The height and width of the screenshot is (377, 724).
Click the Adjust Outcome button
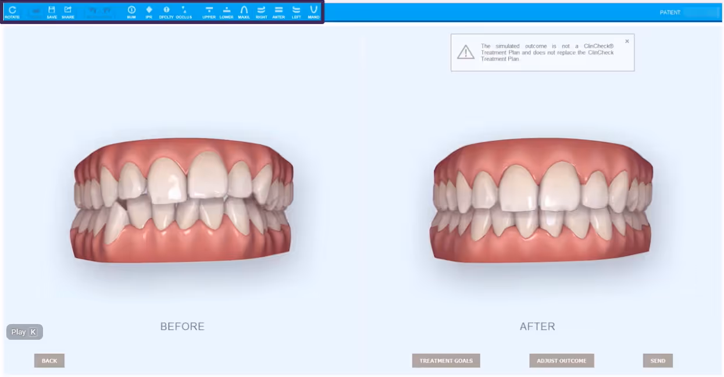[562, 361]
